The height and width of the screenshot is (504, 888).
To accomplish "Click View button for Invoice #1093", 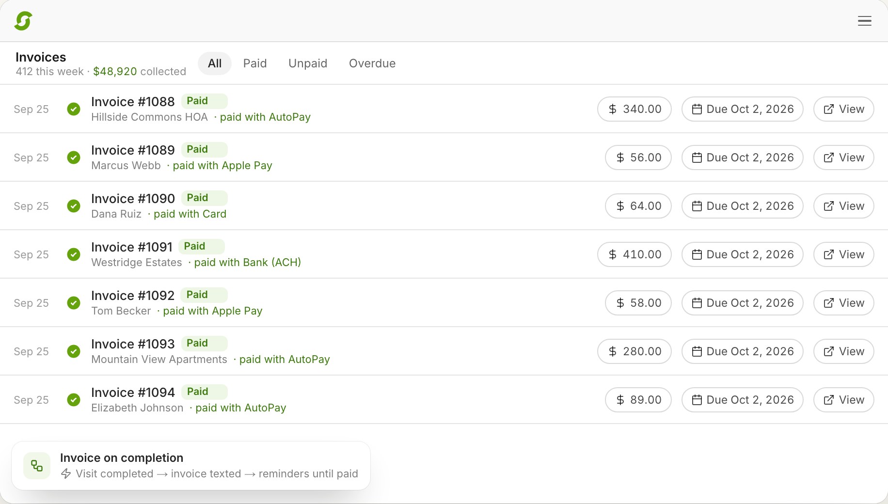I will click(843, 351).
